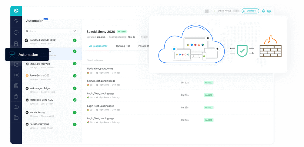The height and width of the screenshot is (147, 304).
Task: Open the notifications bell icon
Action: click(x=263, y=11)
